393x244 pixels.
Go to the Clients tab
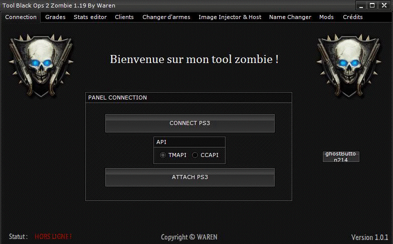pos(124,17)
